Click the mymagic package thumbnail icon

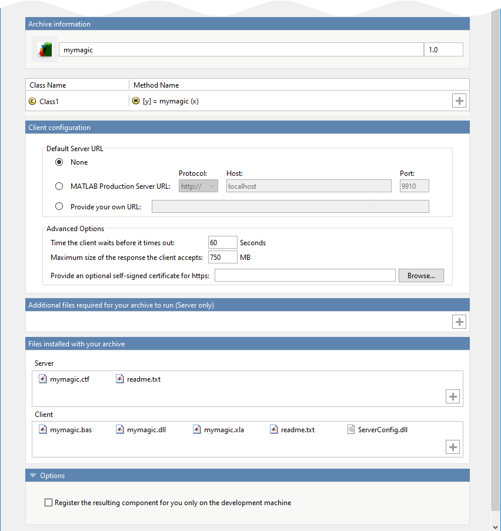46,49
